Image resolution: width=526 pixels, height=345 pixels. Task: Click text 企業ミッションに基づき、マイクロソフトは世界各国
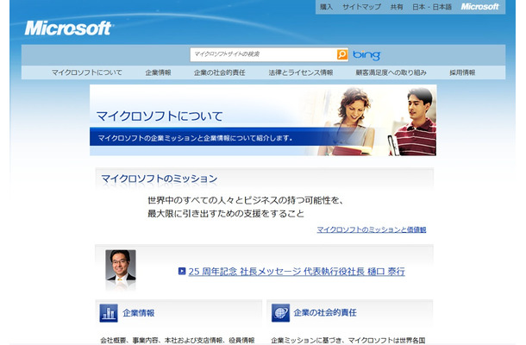(x=348, y=341)
